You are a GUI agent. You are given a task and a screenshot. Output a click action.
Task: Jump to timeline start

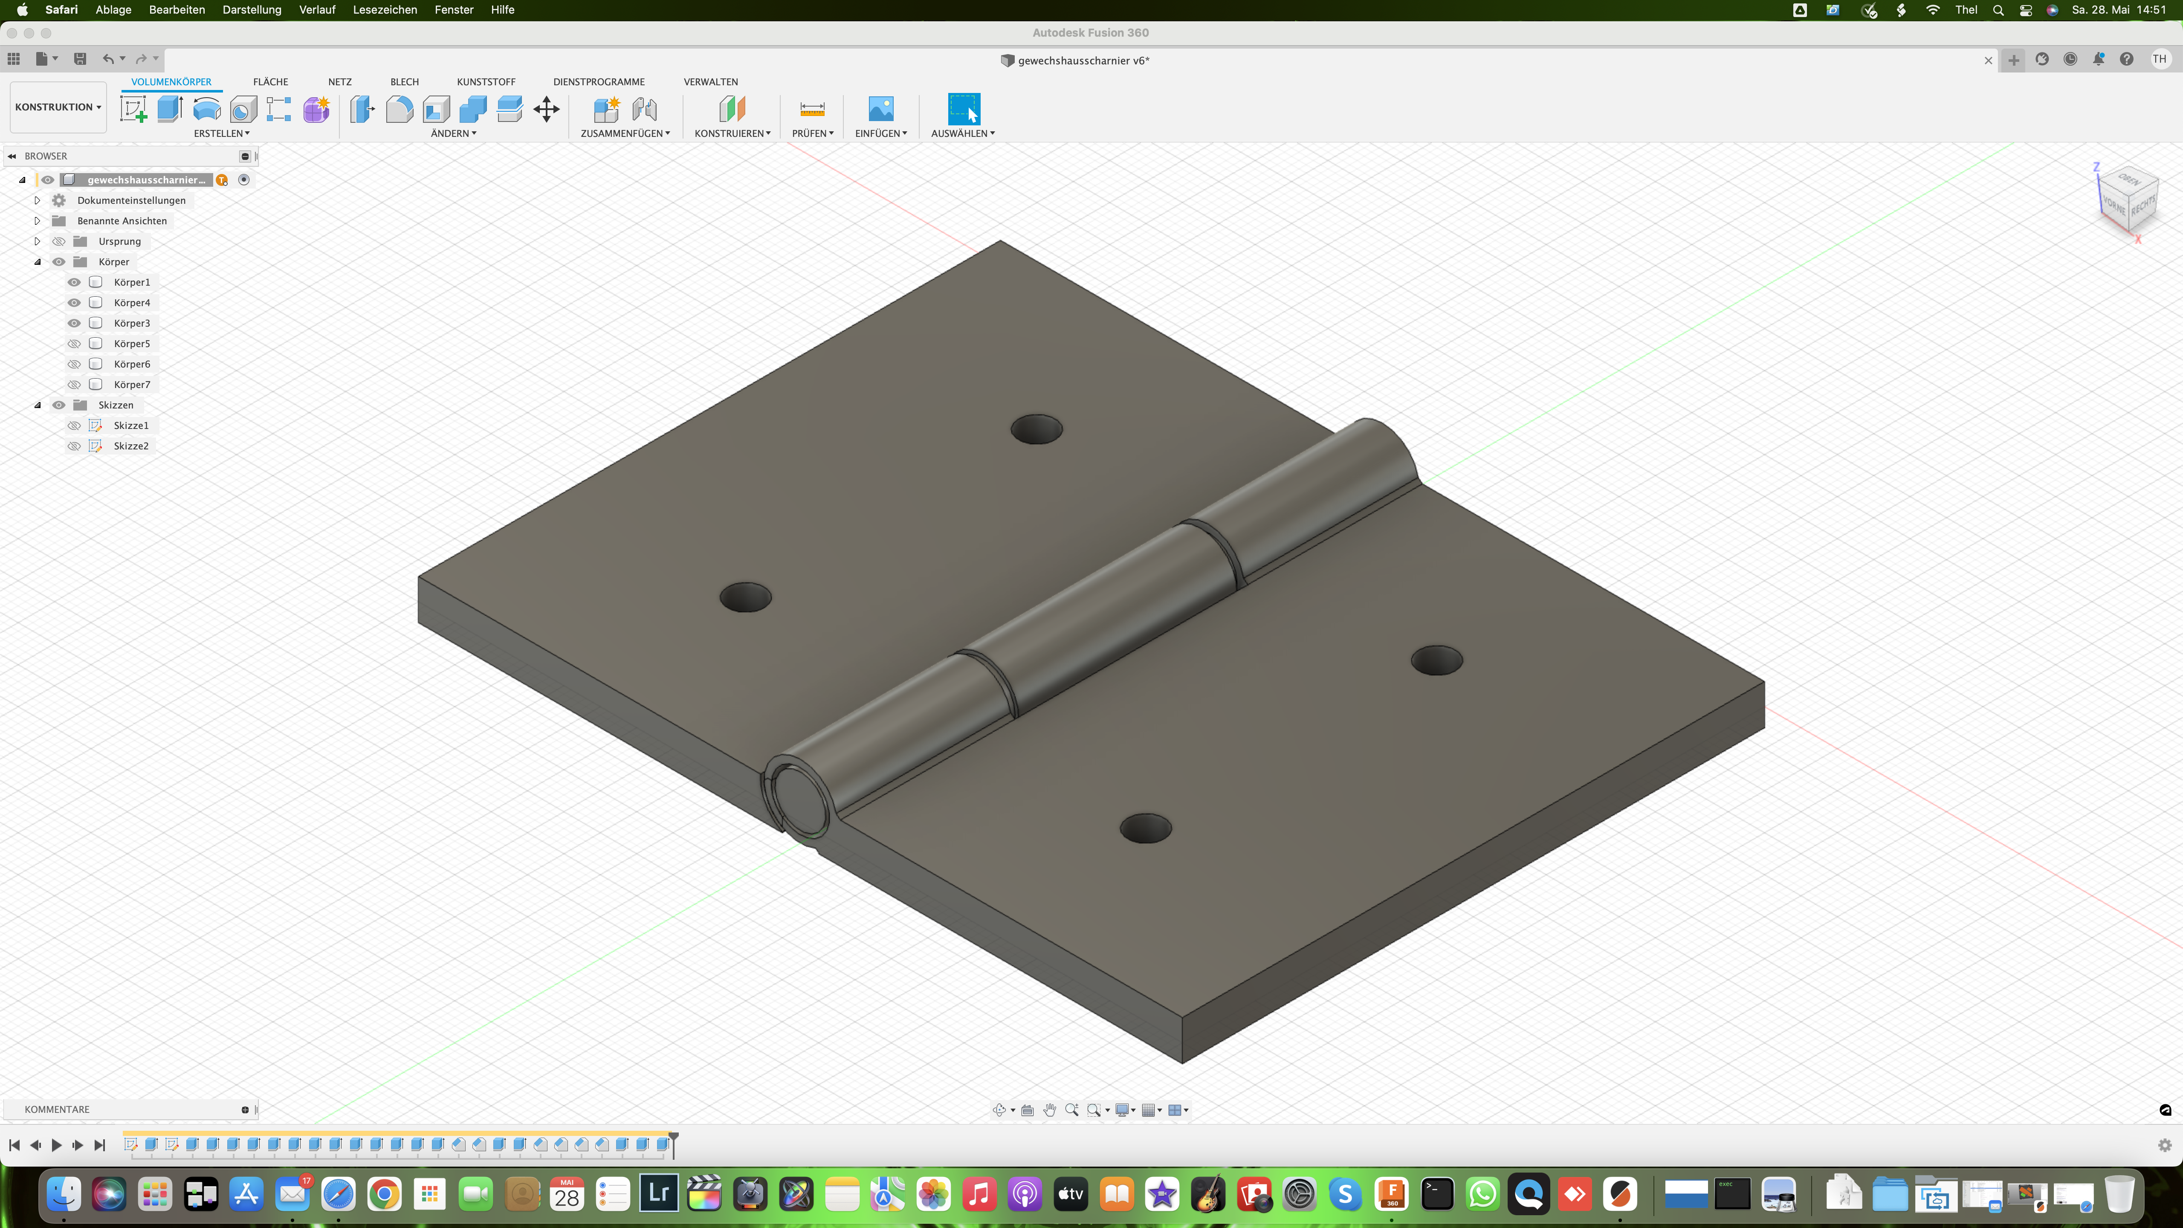pos(14,1145)
